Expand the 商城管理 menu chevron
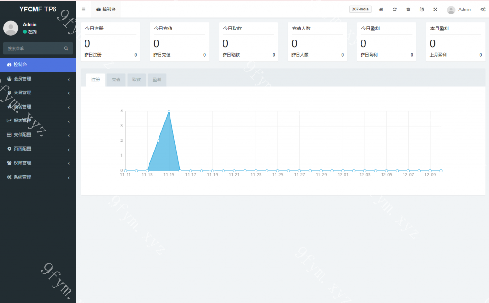This screenshot has width=489, height=303. pyautogui.click(x=69, y=107)
